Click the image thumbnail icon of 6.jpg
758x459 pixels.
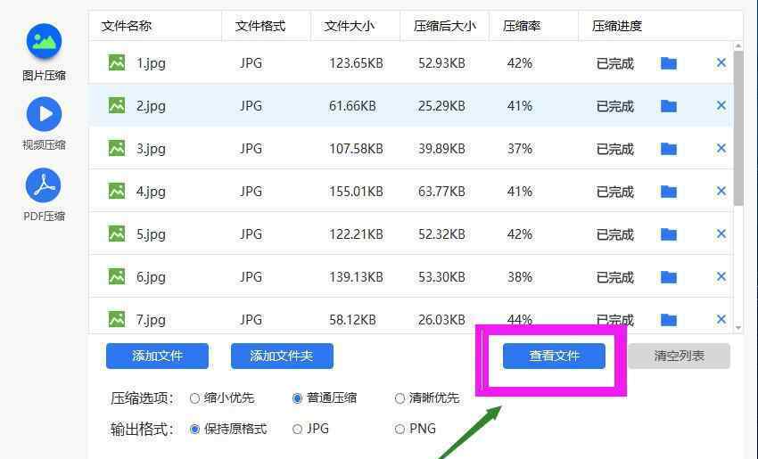117,276
